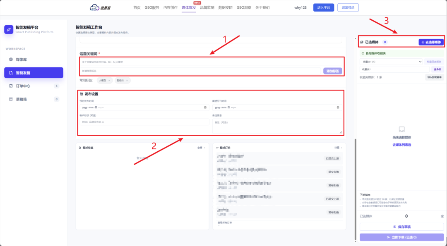
Task: Click the GEO cloud logo in header
Action: click(100, 8)
